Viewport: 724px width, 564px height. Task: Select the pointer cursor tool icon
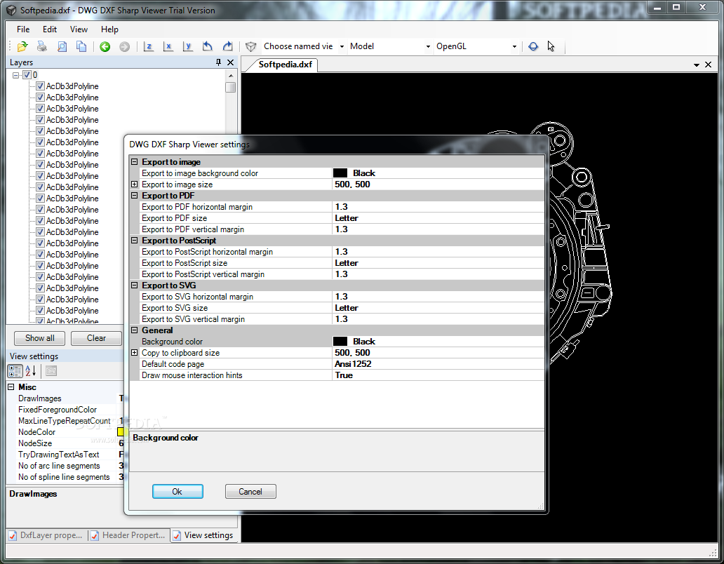click(551, 46)
